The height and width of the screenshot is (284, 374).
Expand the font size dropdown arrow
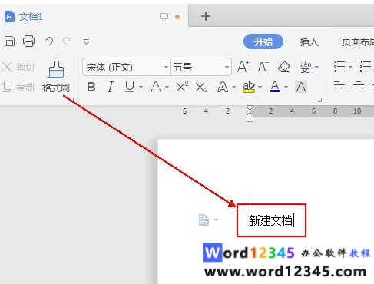[x=227, y=68]
